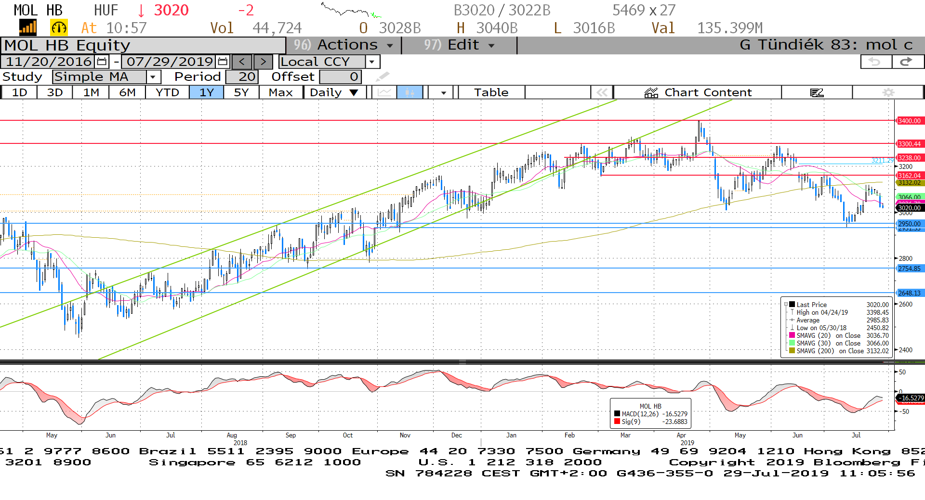This screenshot has height=500, width=925.
Task: Click the -16.5279 MACD axis value label
Action: point(911,398)
